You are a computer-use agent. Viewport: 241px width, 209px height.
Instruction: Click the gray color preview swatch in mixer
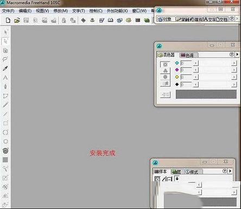[x=206, y=94]
